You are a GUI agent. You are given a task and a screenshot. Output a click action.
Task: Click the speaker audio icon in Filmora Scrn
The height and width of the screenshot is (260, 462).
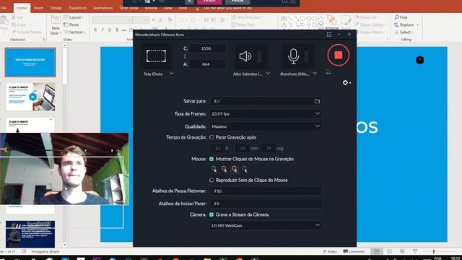pyautogui.click(x=245, y=56)
